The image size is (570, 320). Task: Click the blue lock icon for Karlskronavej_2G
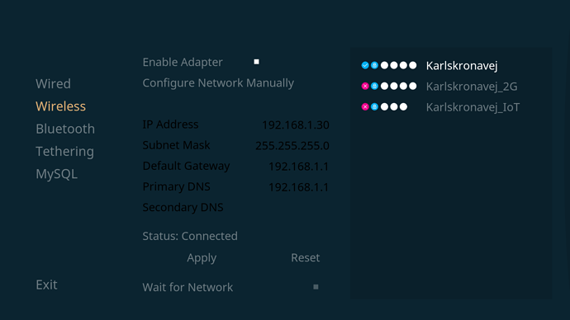click(x=374, y=86)
